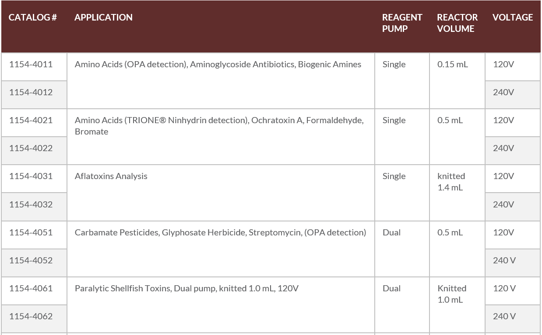542x335 pixels.
Task: Click catalog number 1154-4032
Action: pos(31,204)
